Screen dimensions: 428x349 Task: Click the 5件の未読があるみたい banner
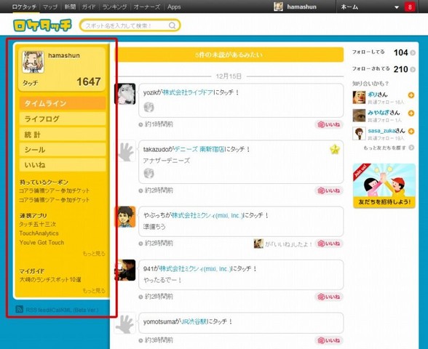[229, 55]
